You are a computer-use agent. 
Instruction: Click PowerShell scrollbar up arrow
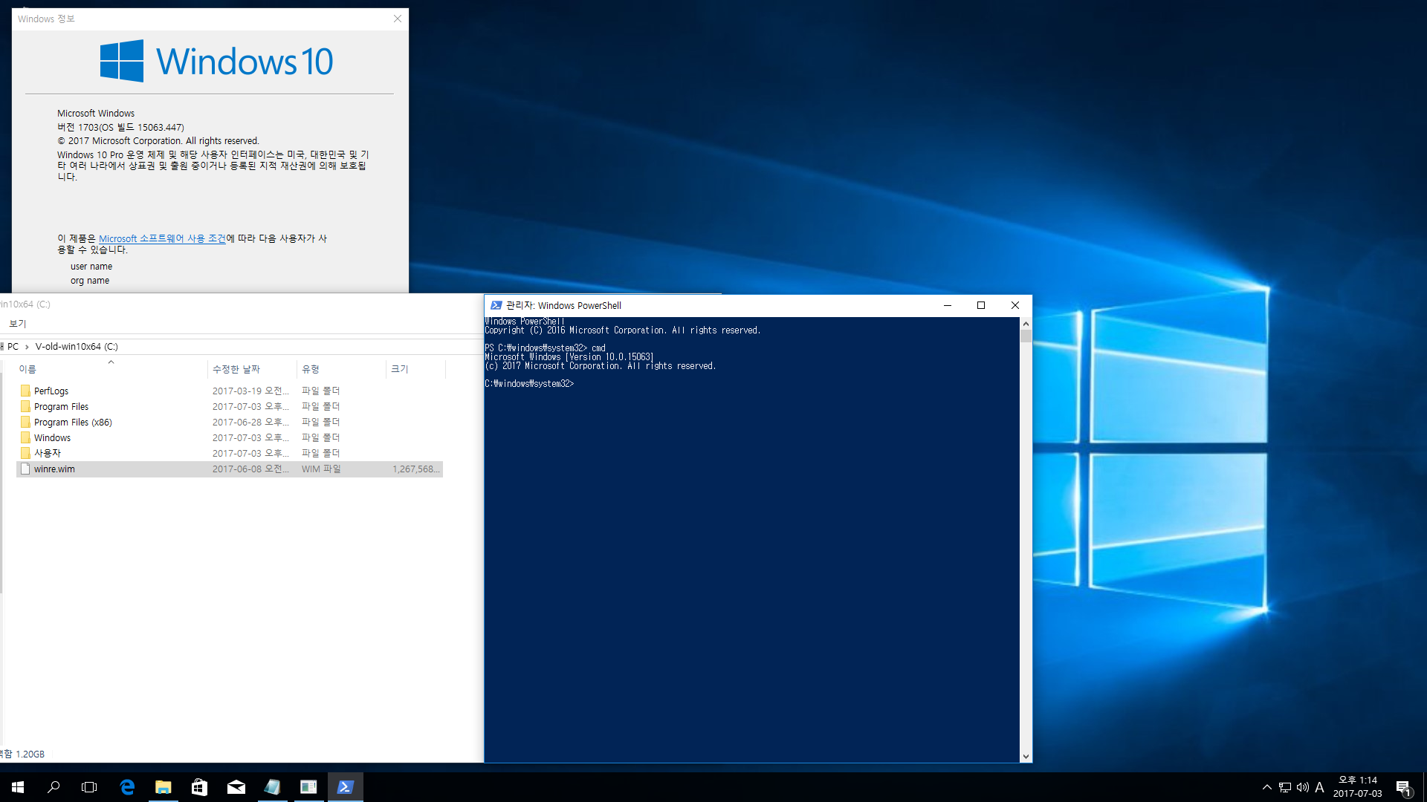(1026, 324)
